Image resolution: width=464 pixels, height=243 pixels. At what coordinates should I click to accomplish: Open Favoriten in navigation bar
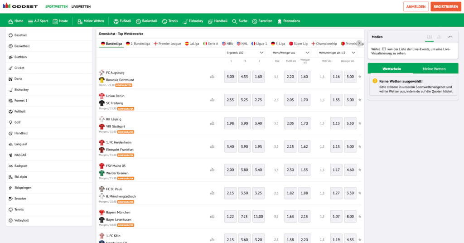262,21
